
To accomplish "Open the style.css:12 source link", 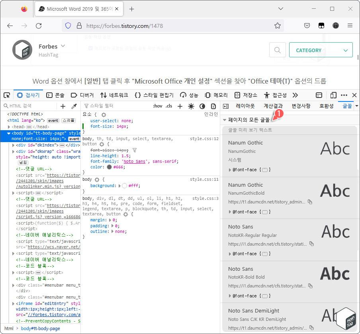I will (x=204, y=139).
